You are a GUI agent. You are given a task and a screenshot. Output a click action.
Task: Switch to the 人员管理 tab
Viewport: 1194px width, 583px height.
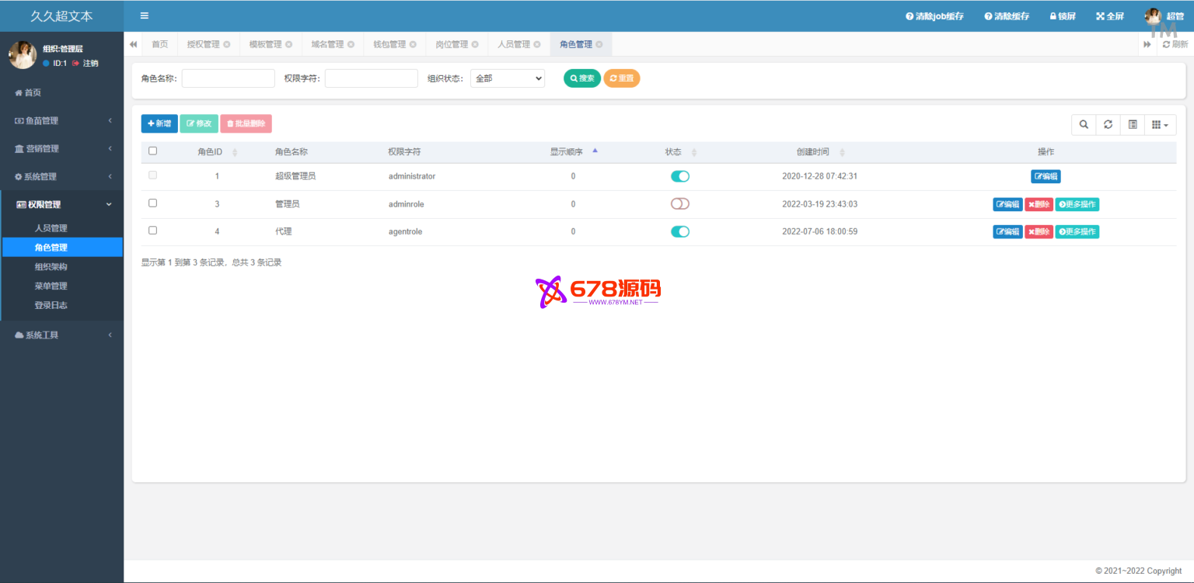[513, 44]
